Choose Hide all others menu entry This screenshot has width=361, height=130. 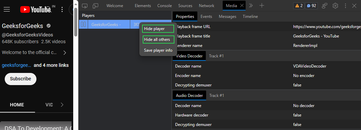[158, 40]
